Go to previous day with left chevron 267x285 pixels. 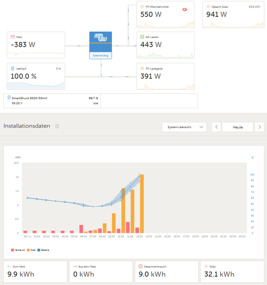216,127
